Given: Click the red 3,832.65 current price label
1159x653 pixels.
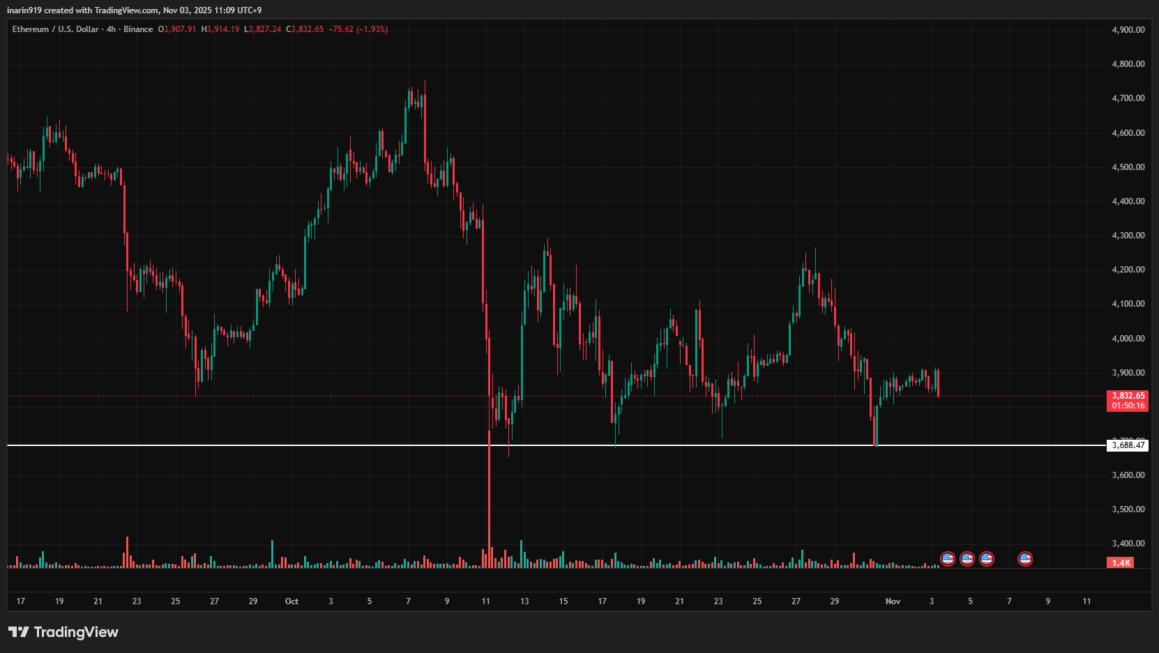Looking at the screenshot, I should coord(1127,396).
